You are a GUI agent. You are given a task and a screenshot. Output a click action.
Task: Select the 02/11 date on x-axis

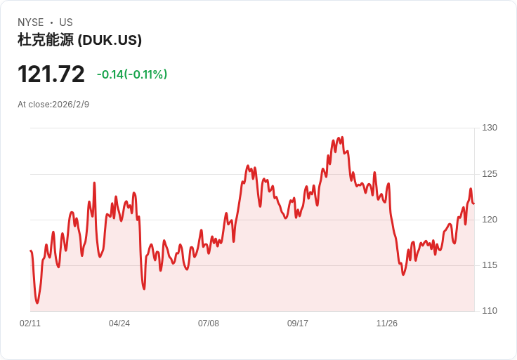click(x=30, y=324)
